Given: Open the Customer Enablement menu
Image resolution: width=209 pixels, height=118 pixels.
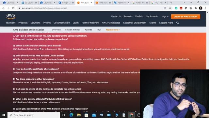Looking at the screenshot, I should (x=135, y=23).
